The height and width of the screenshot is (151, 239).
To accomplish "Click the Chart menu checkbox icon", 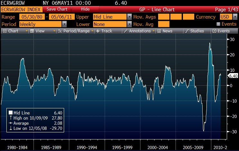I will [5, 31].
